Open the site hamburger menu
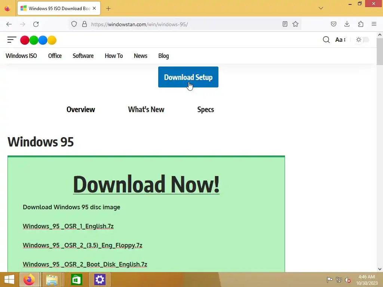 (x=12, y=40)
